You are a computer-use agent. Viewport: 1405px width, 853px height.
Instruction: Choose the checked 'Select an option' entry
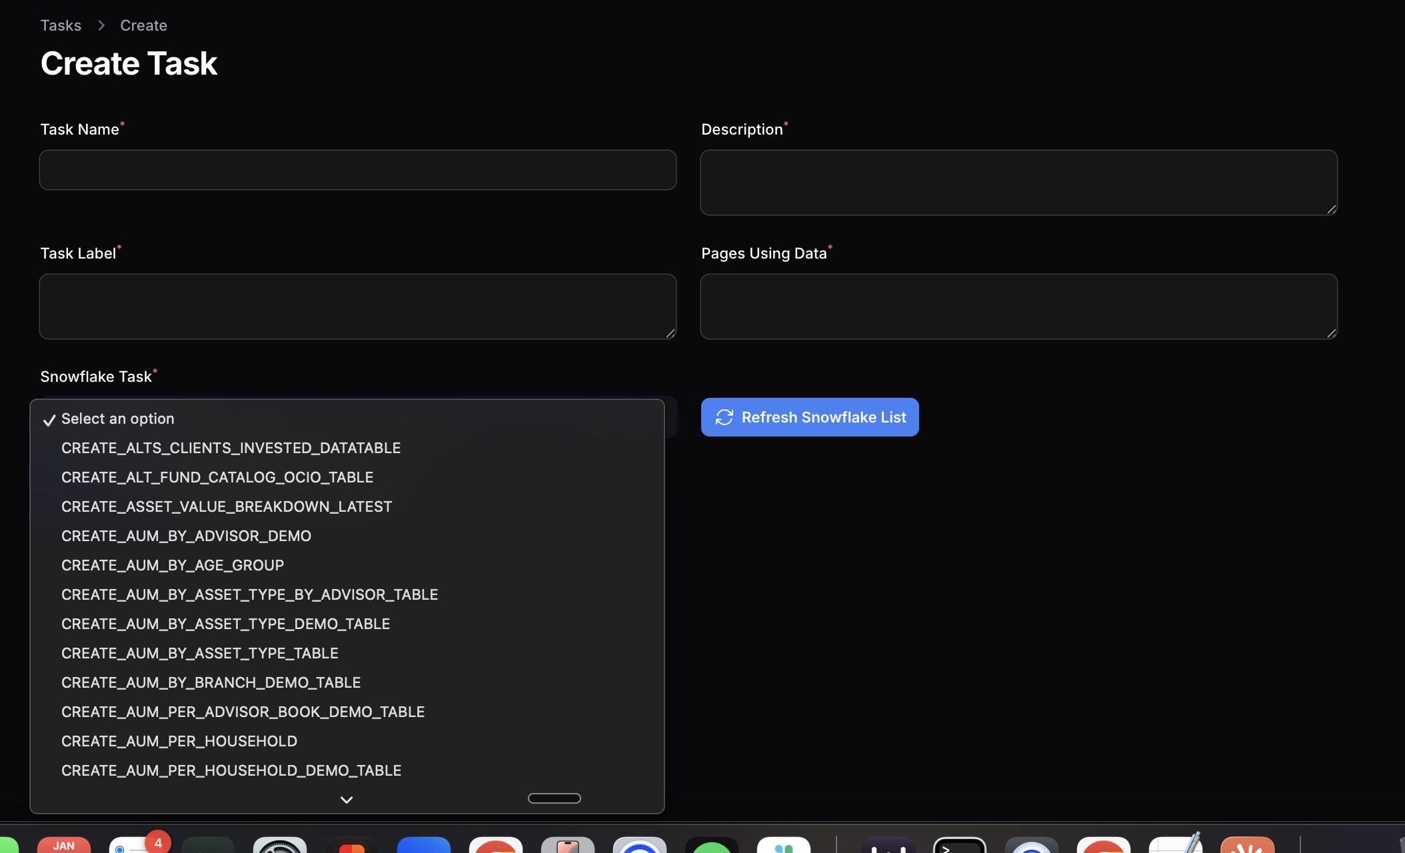[118, 419]
